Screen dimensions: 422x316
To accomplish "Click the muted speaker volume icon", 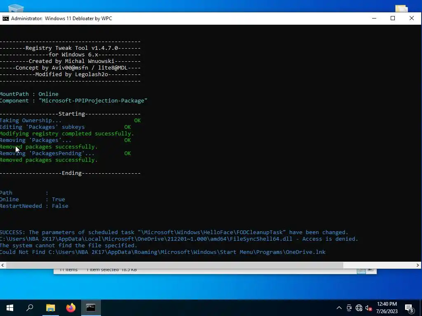I will point(369,308).
